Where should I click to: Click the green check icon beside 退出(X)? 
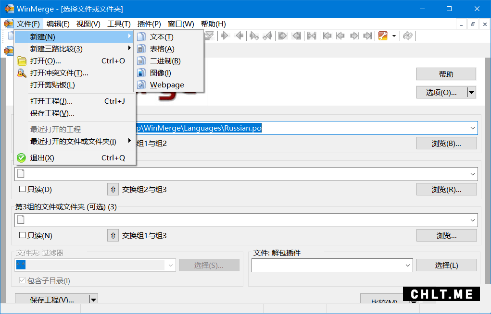tap(21, 158)
